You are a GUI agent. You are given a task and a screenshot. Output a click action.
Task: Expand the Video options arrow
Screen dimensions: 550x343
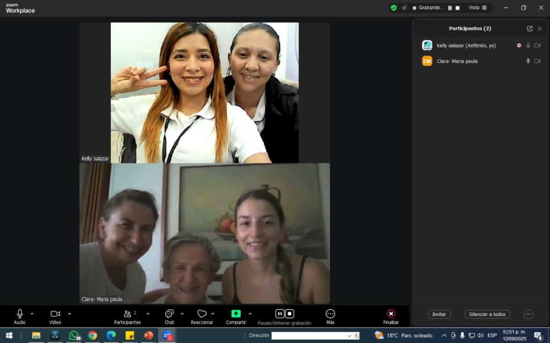tap(70, 314)
